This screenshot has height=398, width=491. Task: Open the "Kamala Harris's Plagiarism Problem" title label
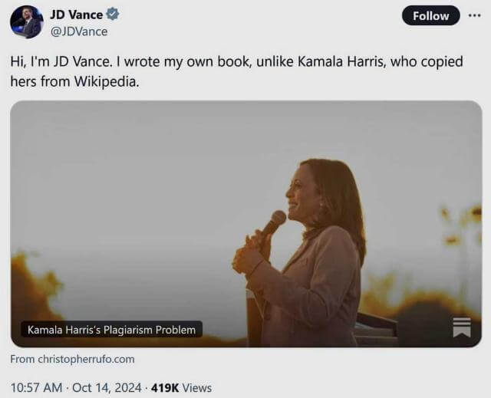pos(111,330)
